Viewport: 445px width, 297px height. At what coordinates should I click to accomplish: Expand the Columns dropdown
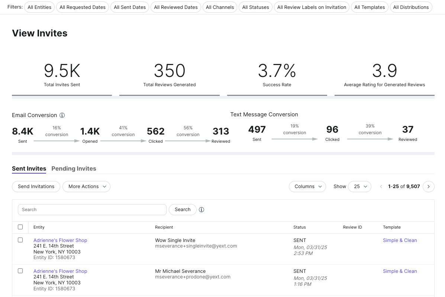click(307, 187)
